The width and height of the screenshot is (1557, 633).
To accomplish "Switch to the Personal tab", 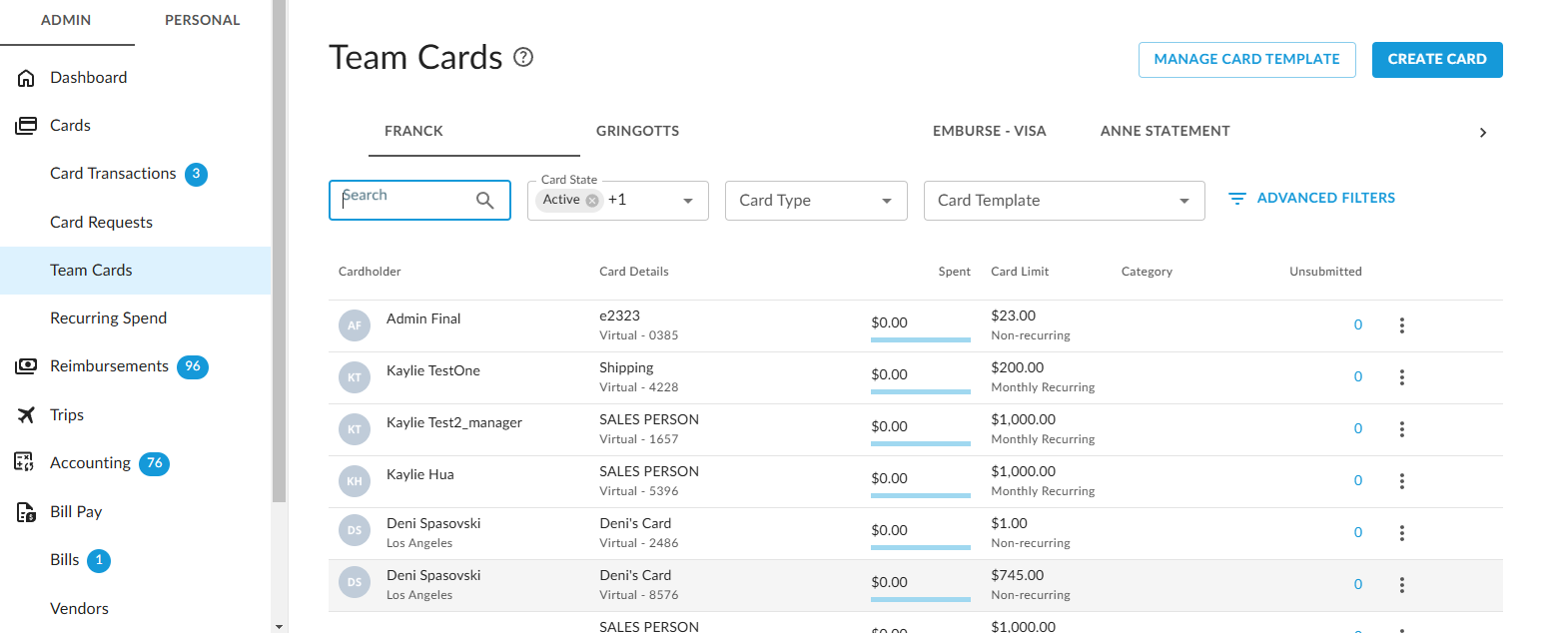I will tap(202, 20).
